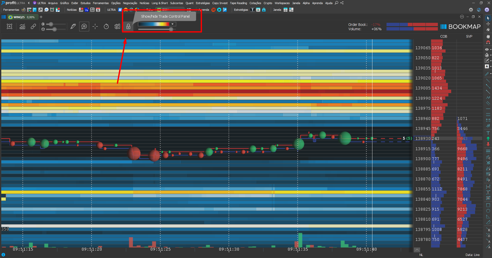This screenshot has width=492, height=258.
Task: Expand the text style A dropdown
Action: tap(491, 66)
